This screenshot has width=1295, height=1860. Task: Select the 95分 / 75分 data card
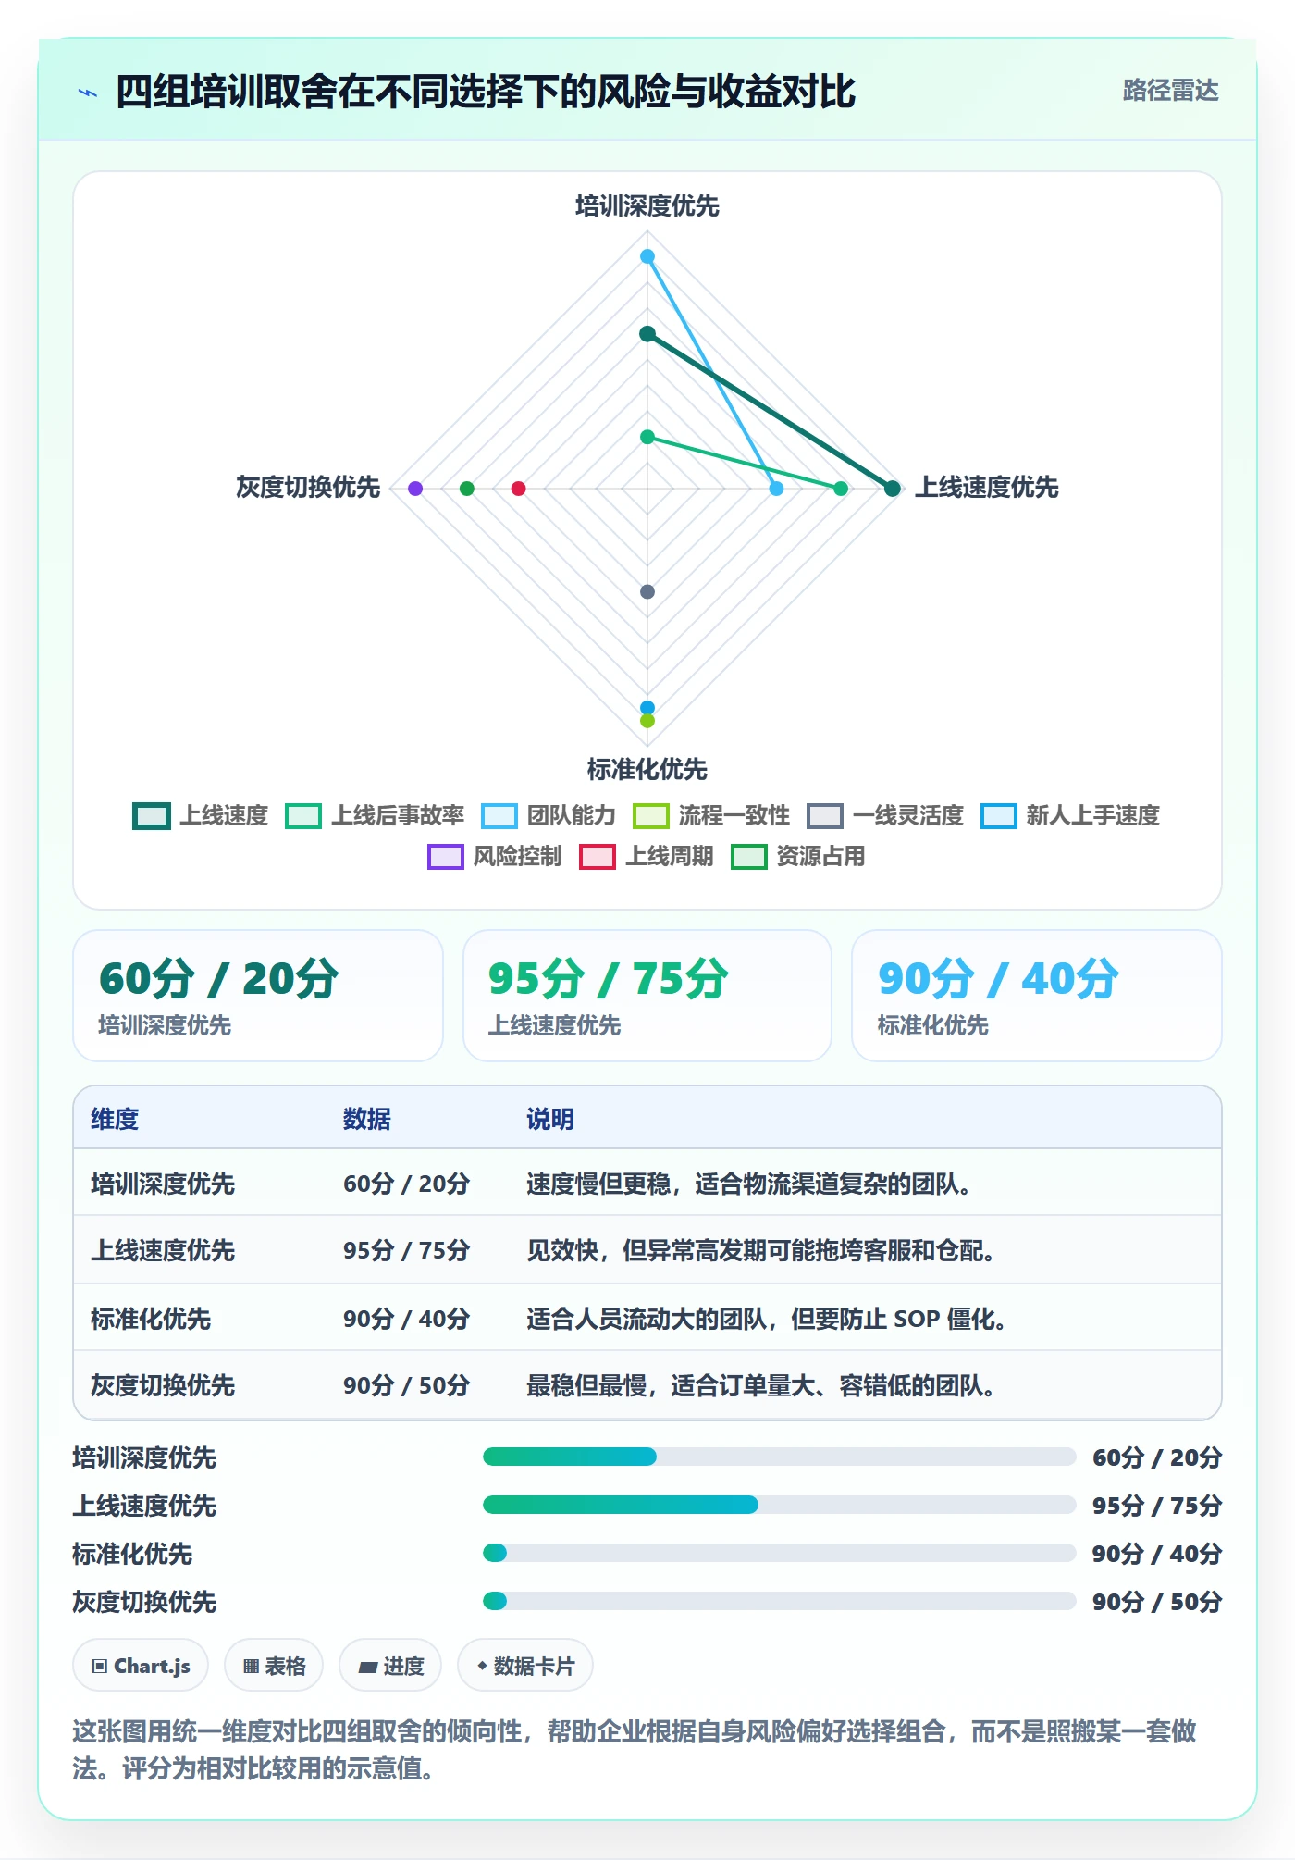click(647, 996)
